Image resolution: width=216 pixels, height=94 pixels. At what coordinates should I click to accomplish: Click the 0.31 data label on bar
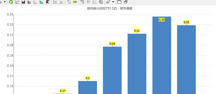tap(137, 31)
